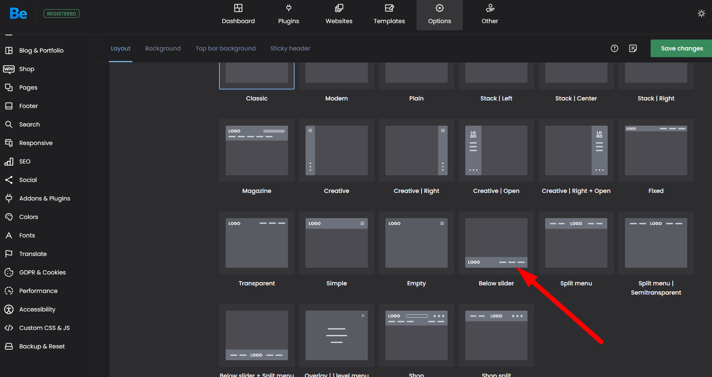
Task: Click the help question mark icon
Action: click(x=614, y=48)
